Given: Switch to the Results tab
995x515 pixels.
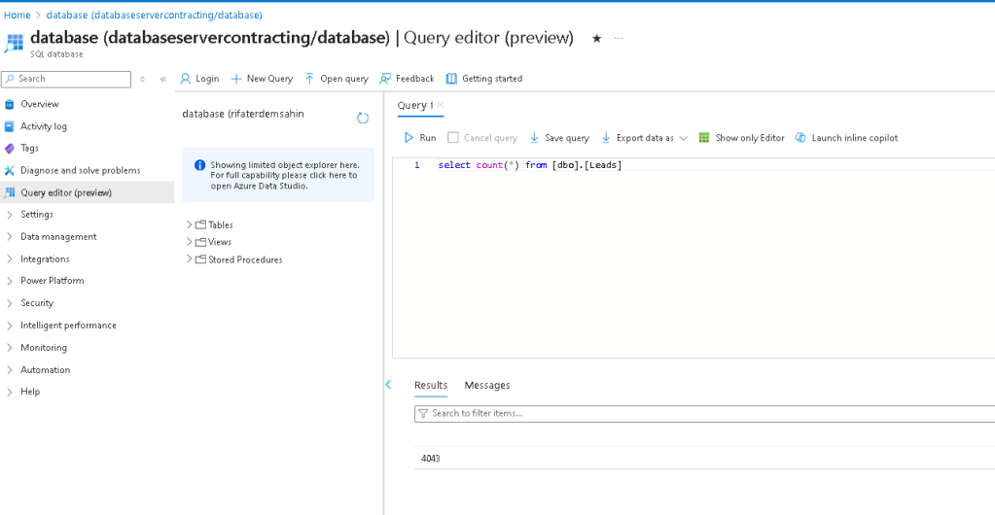Looking at the screenshot, I should (431, 385).
